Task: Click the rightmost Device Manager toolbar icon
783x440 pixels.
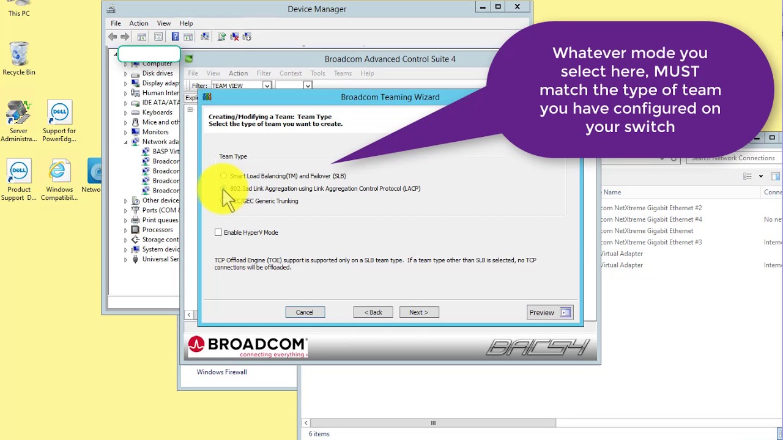Action: pyautogui.click(x=247, y=37)
